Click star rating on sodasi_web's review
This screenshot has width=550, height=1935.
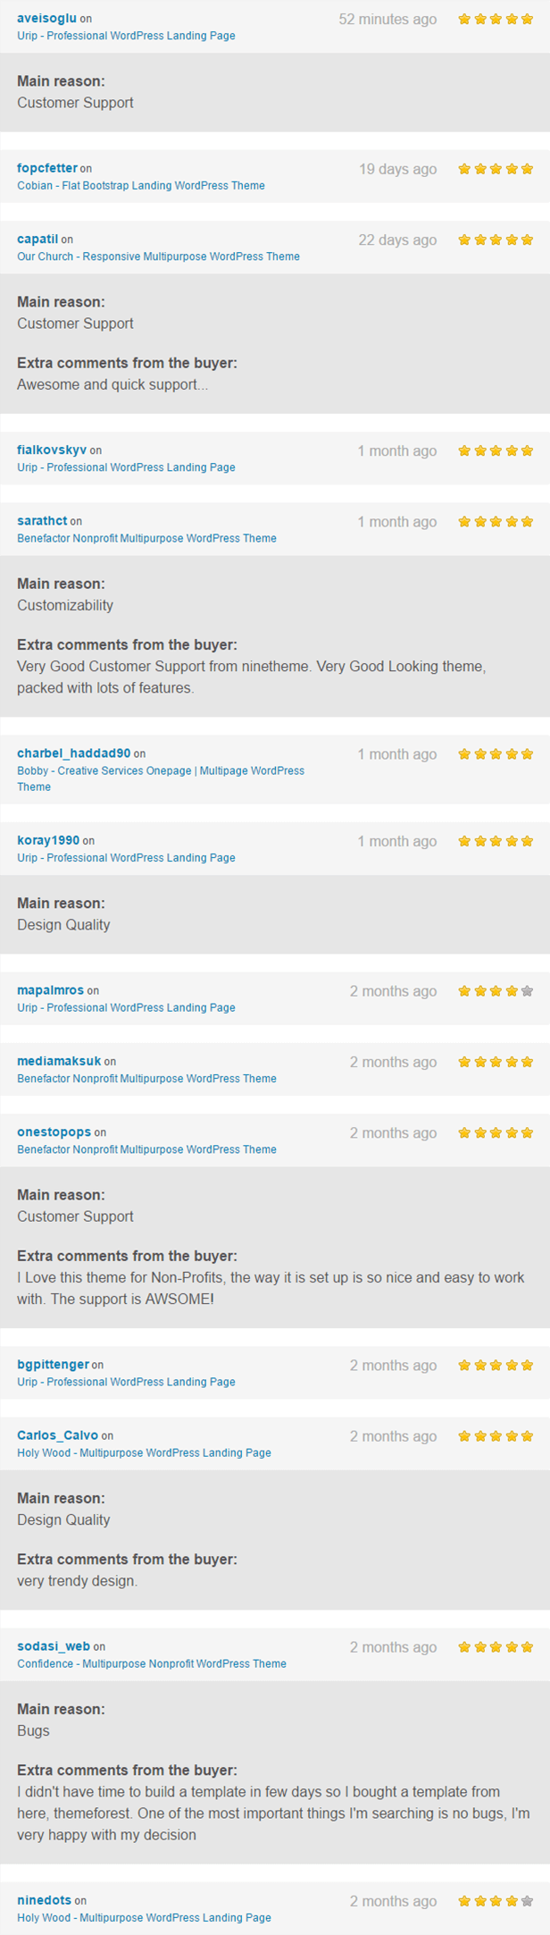496,1647
